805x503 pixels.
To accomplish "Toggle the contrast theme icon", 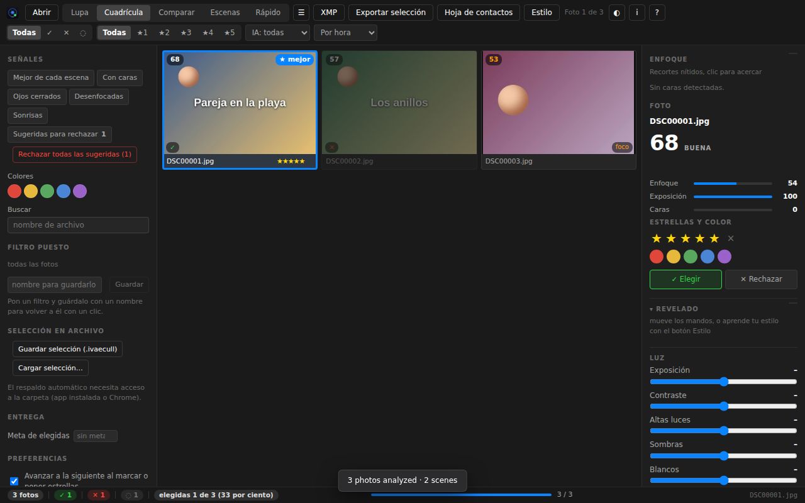I will tap(616, 13).
